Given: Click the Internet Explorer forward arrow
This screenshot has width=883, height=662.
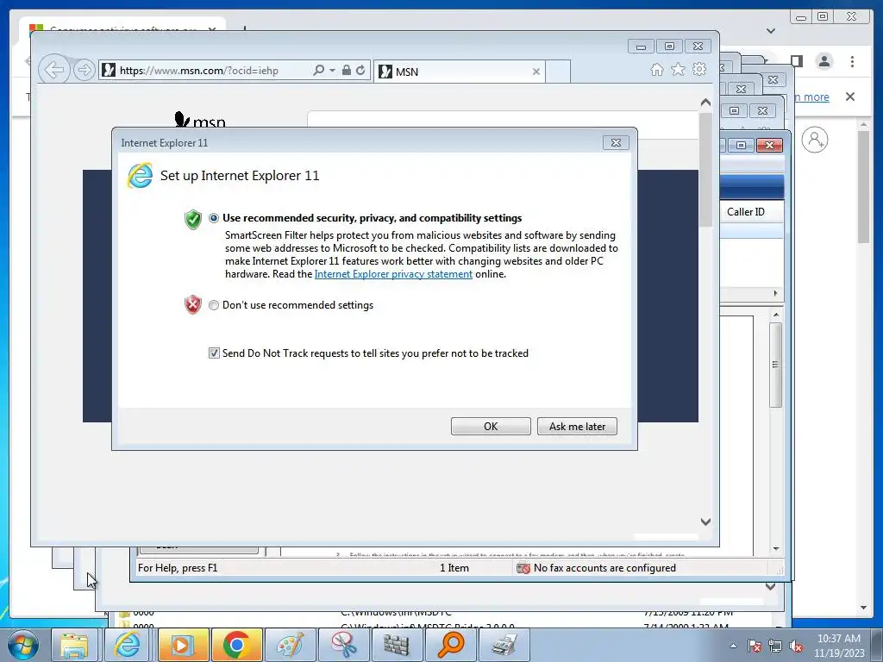Looking at the screenshot, I should tap(84, 70).
